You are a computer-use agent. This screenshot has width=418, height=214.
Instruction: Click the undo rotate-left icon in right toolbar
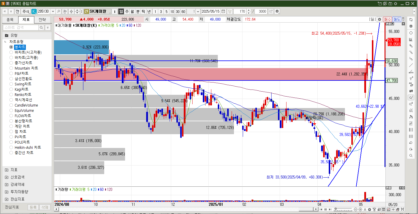411,143
